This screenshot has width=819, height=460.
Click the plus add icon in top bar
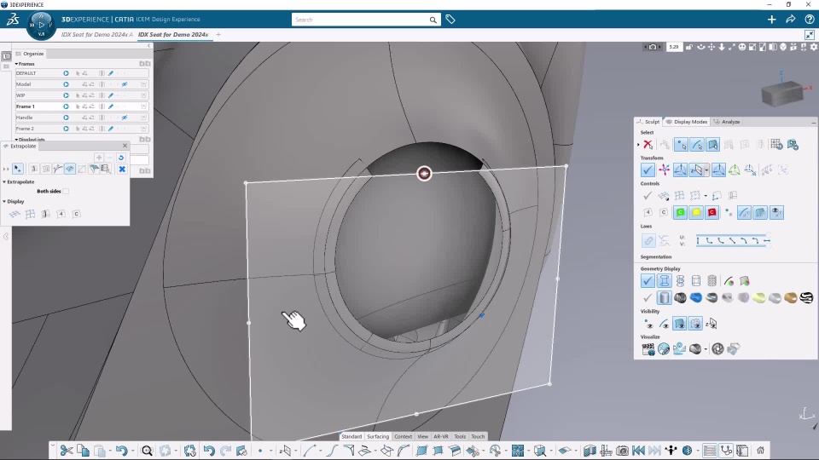tap(771, 20)
